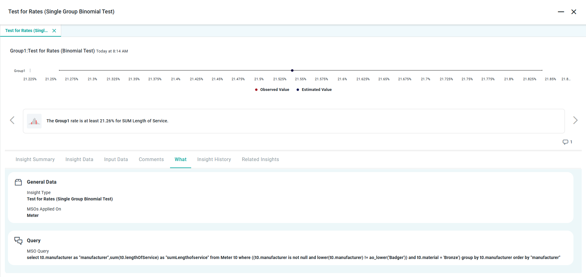Click the Query chat bubbles icon

(x=18, y=241)
